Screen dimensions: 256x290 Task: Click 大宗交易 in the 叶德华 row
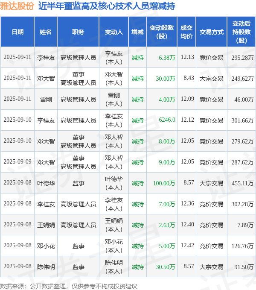click(x=211, y=183)
